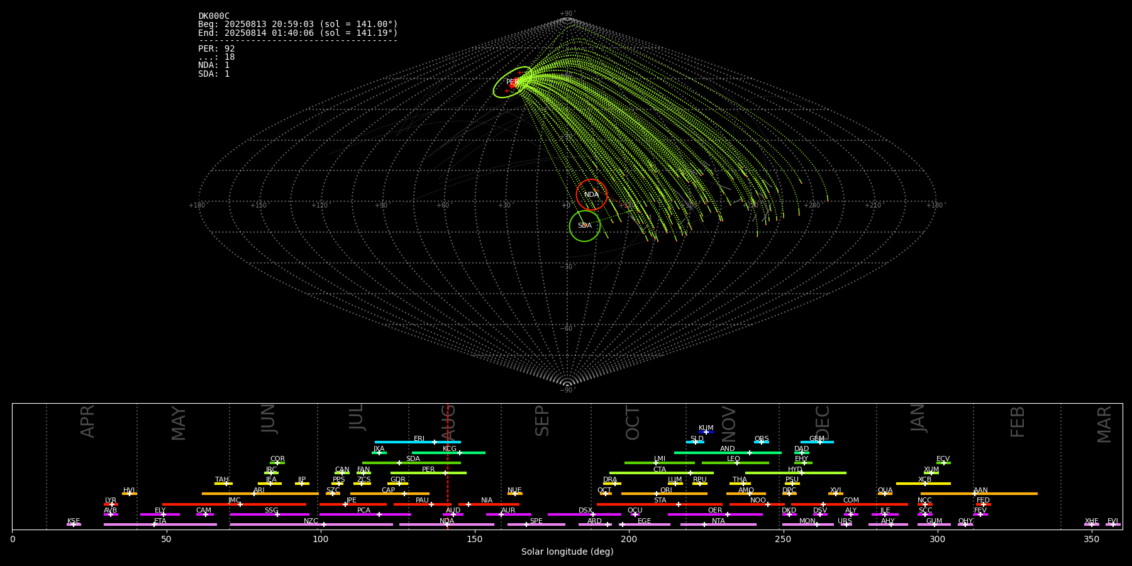Click the HYD shower label in timeline

pyautogui.click(x=795, y=470)
